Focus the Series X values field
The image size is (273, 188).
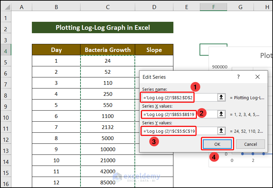click(x=179, y=114)
